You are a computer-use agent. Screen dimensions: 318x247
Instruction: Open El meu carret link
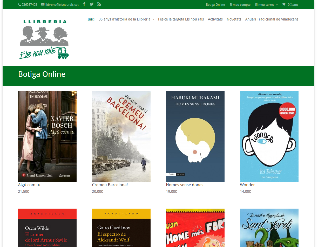click(265, 5)
